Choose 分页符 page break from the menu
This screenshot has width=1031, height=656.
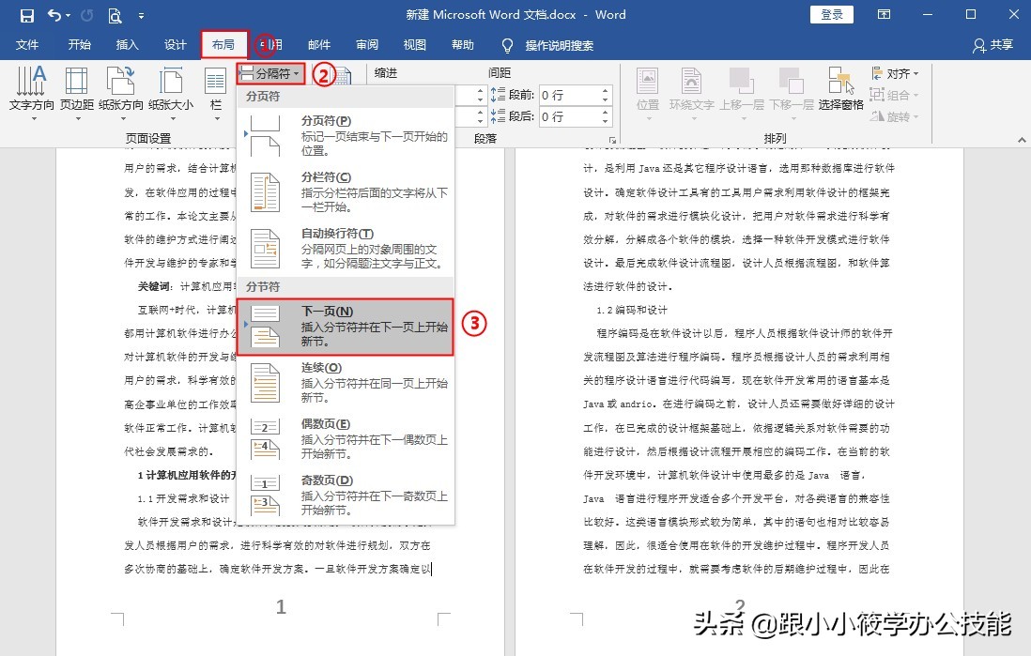point(329,134)
